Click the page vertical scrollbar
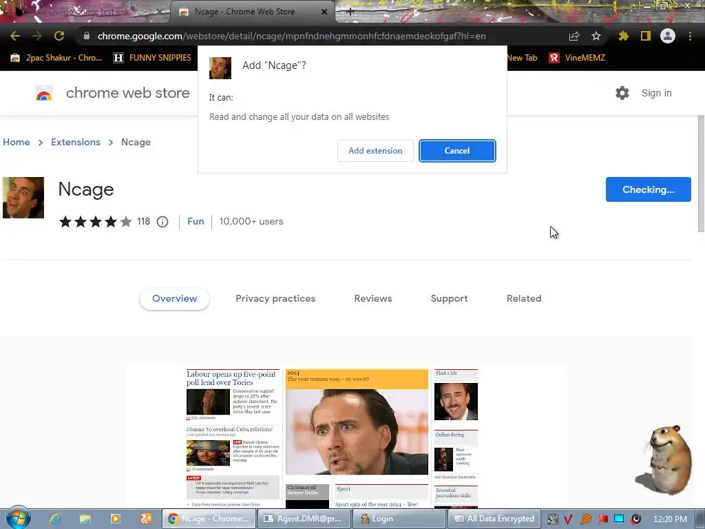 (700, 174)
